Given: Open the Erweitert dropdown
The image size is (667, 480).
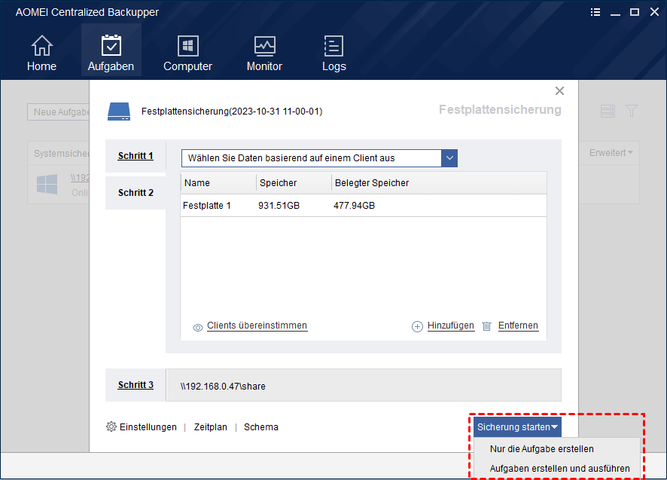Looking at the screenshot, I should (611, 152).
